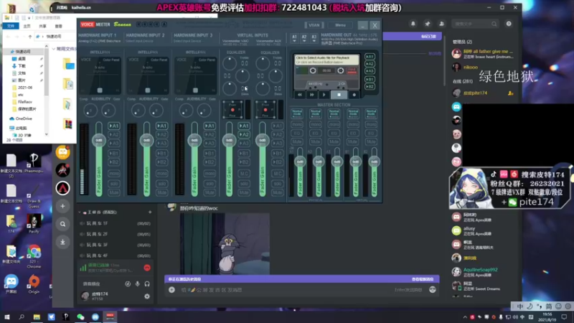Change Hardware Input 1 device Analog (1+2)
Viewport: 574px width, 323px height.
99,41
